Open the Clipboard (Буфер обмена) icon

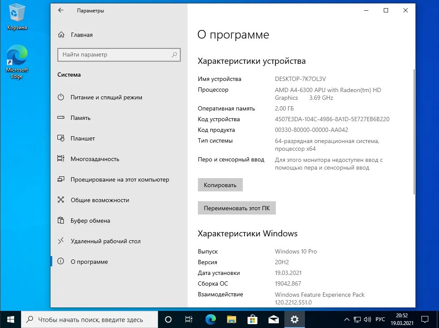point(61,220)
